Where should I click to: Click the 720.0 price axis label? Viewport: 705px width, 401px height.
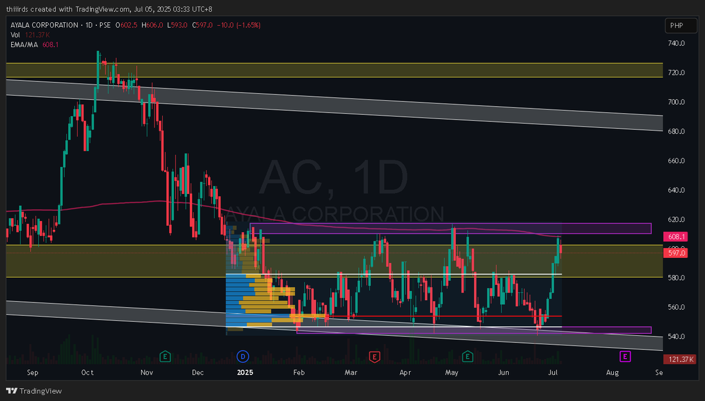click(x=677, y=73)
